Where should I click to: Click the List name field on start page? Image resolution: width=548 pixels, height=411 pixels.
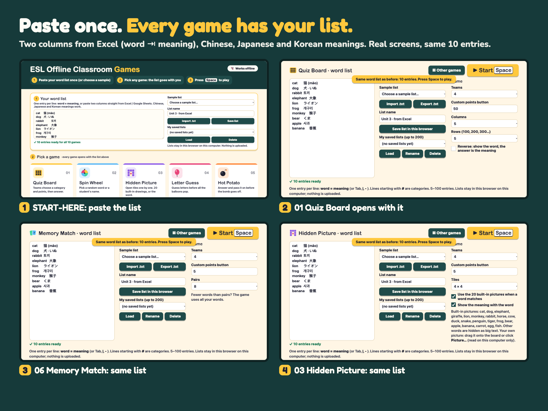(211, 113)
